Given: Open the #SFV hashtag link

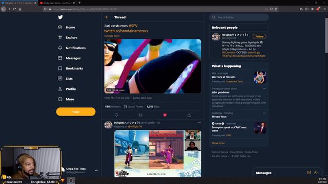Looking at the screenshot, I should tap(133, 26).
